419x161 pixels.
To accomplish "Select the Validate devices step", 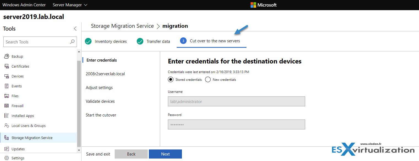I will point(100,101).
